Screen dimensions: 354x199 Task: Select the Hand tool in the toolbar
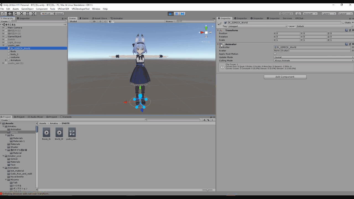(x=4, y=14)
